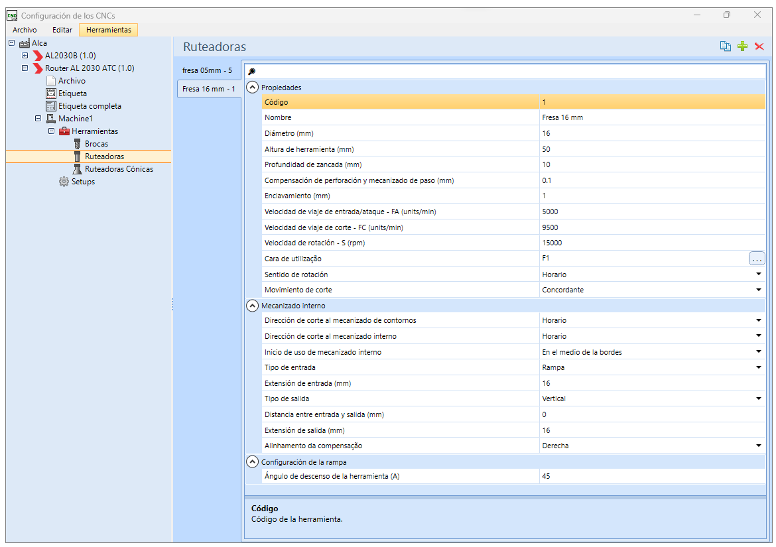Edit the Altura de herramienta value 50
The height and width of the screenshot is (547, 776).
click(x=652, y=149)
